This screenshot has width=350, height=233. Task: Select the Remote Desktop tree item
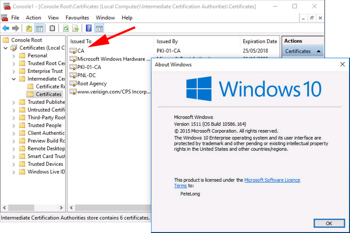click(x=46, y=149)
